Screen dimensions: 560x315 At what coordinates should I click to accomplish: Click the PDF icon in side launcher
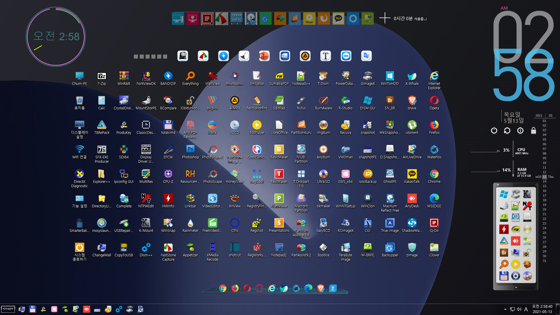[515, 229]
